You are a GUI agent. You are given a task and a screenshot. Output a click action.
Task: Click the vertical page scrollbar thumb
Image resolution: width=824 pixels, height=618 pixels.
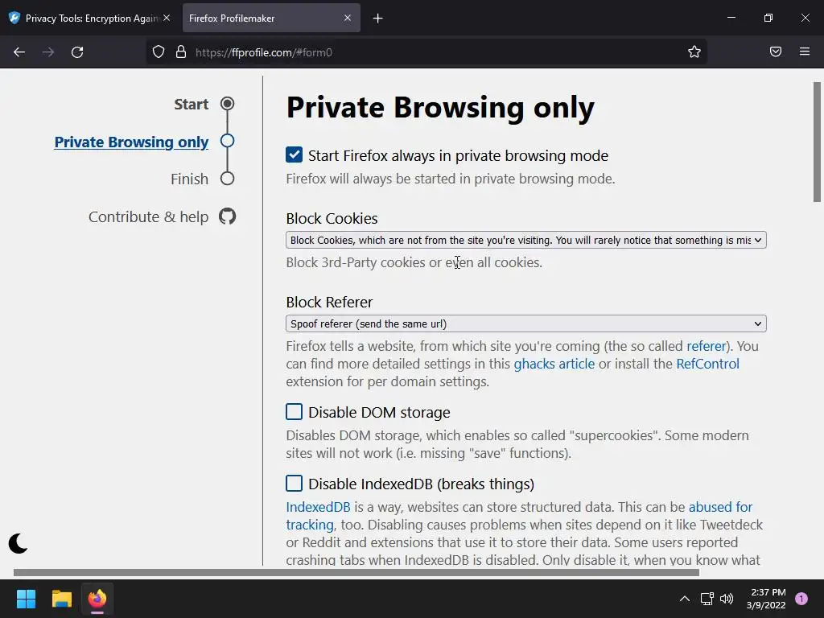[x=817, y=142]
